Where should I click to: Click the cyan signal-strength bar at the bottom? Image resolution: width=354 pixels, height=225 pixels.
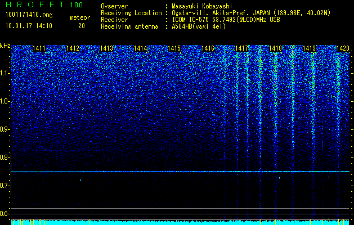point(180,222)
